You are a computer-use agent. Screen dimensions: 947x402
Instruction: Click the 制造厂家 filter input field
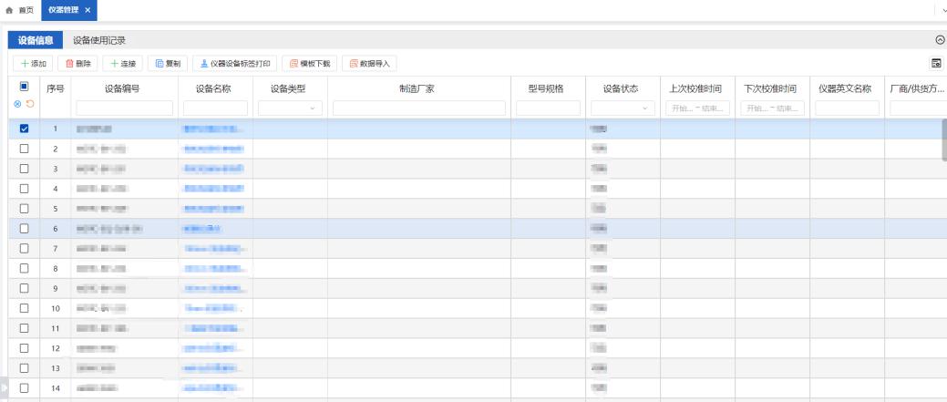tap(418, 108)
